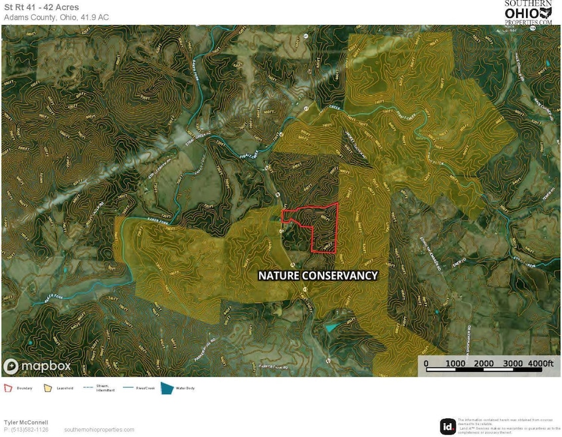Click the Adams County, Ohio acreage subtitle
Image resolution: width=562 pixels, height=437 pixels.
point(56,17)
